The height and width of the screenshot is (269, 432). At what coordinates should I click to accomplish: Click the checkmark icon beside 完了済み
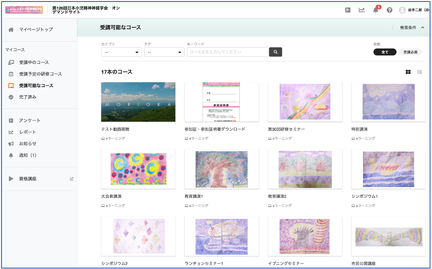pos(11,97)
